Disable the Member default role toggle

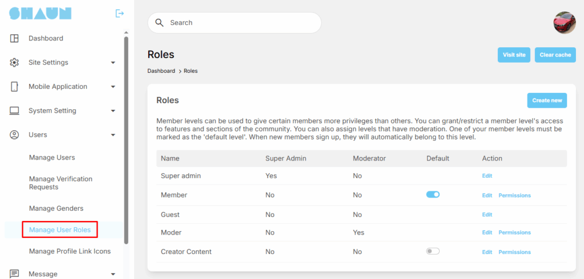tap(433, 195)
